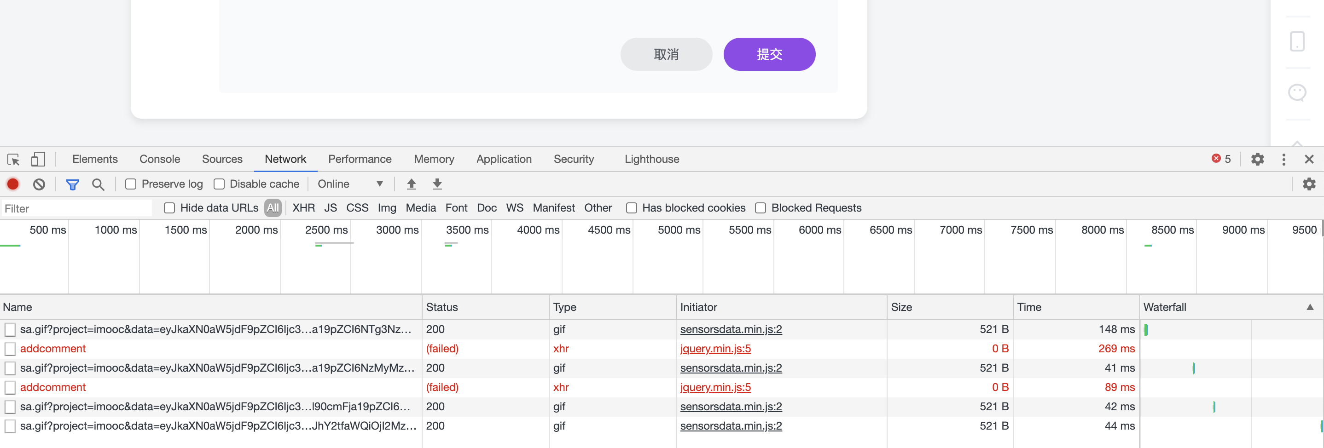Viewport: 1324px width, 448px height.
Task: Open the Sources tab
Action: 222,159
